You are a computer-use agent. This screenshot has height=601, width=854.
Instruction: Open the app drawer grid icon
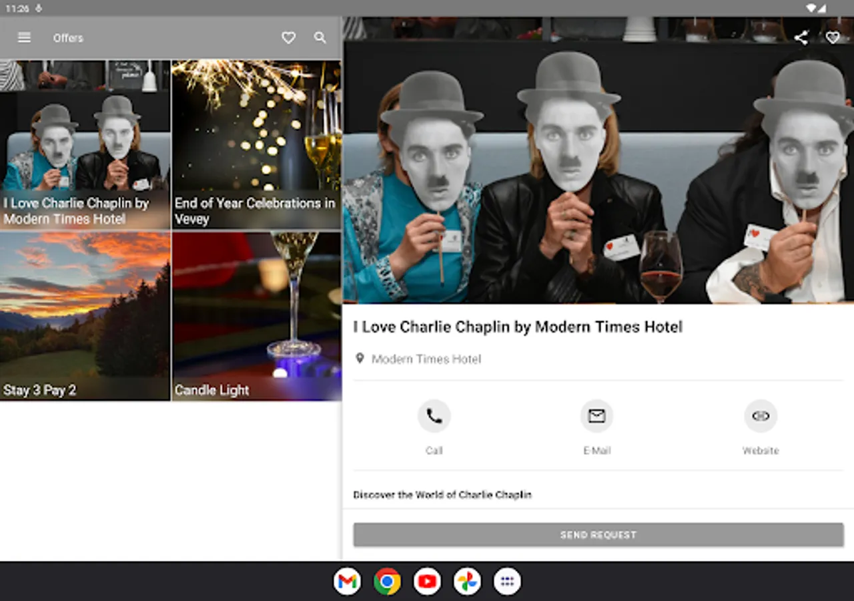pyautogui.click(x=507, y=582)
